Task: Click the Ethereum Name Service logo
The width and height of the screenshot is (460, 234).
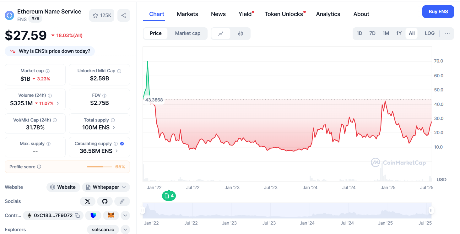Action: pyautogui.click(x=9, y=15)
